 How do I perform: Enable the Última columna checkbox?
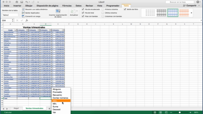tap(103, 13)
